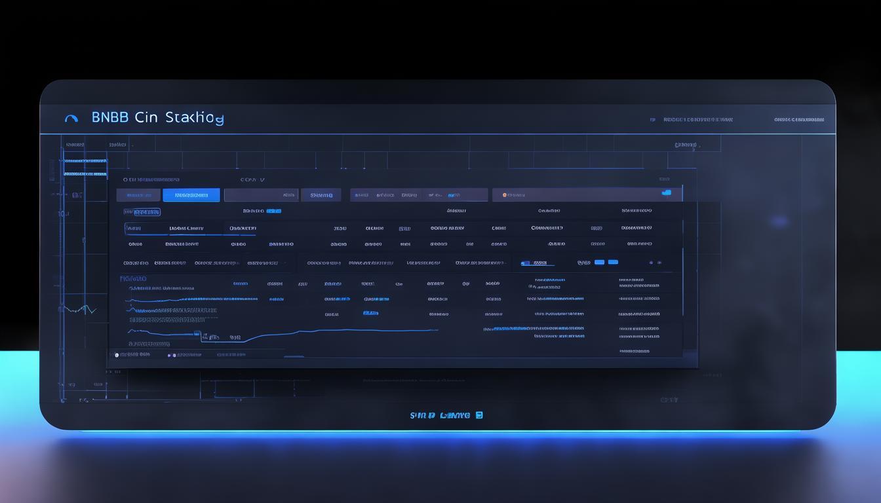This screenshot has width=881, height=503.
Task: Open the dropdown with chevron above filter bar
Action: (x=252, y=179)
